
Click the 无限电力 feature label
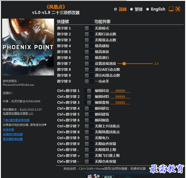pos(102,138)
